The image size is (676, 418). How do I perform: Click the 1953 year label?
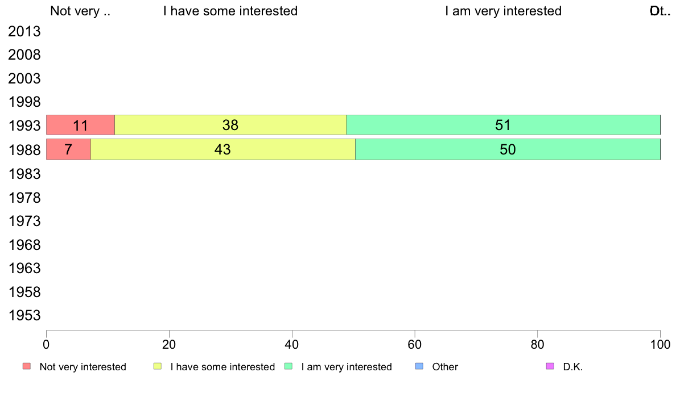point(24,316)
